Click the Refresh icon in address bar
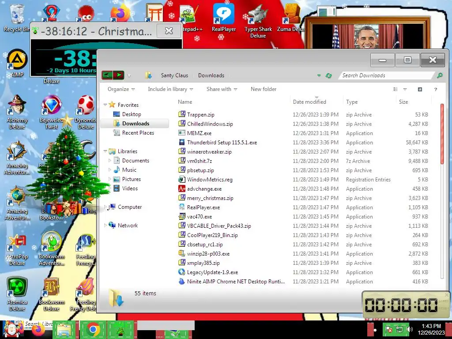This screenshot has width=452, height=339. [x=328, y=75]
